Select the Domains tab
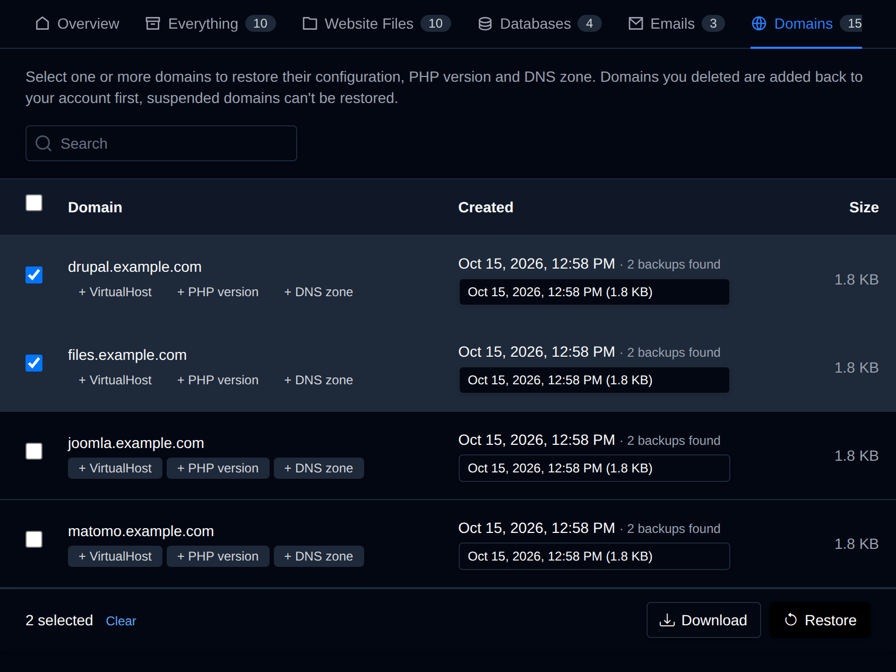The height and width of the screenshot is (672, 896). pos(806,24)
